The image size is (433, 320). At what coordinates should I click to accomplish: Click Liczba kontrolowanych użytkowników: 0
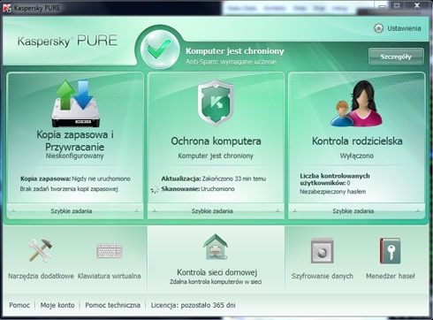point(335,179)
